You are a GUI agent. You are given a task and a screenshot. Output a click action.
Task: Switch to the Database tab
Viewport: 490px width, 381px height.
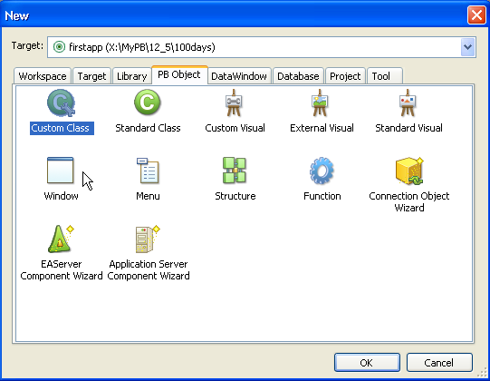pos(298,76)
